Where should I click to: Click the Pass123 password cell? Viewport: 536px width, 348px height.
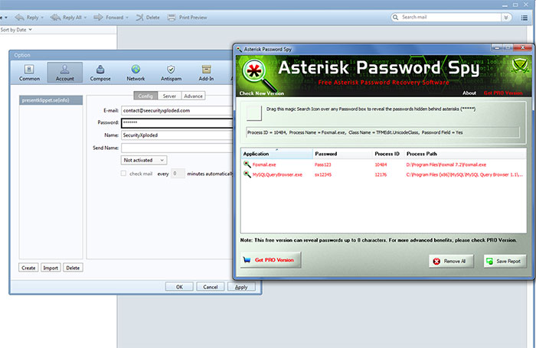point(322,164)
